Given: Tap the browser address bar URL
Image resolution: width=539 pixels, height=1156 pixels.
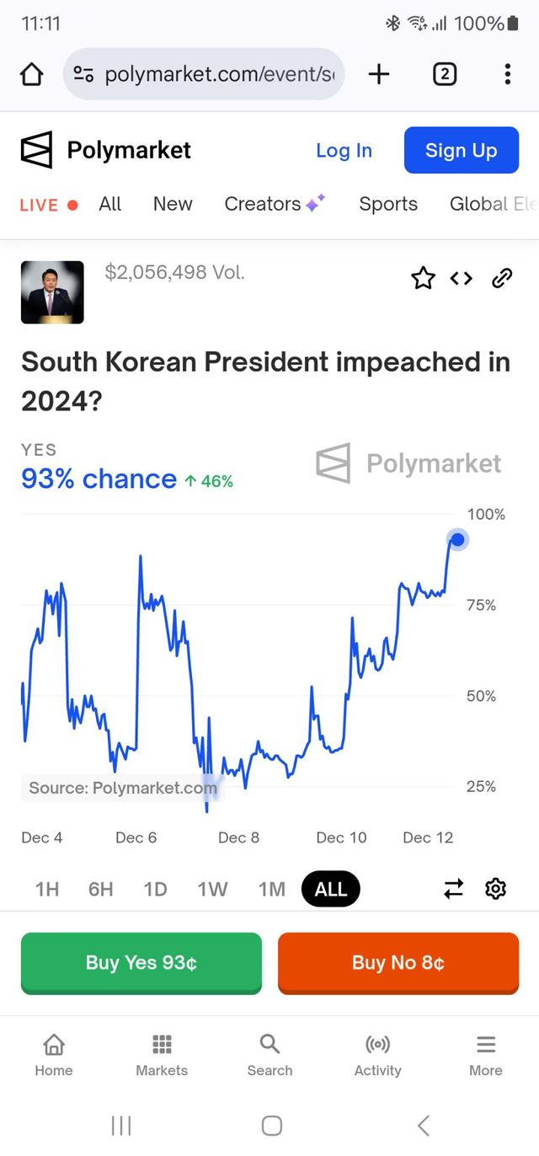Looking at the screenshot, I should (x=219, y=74).
